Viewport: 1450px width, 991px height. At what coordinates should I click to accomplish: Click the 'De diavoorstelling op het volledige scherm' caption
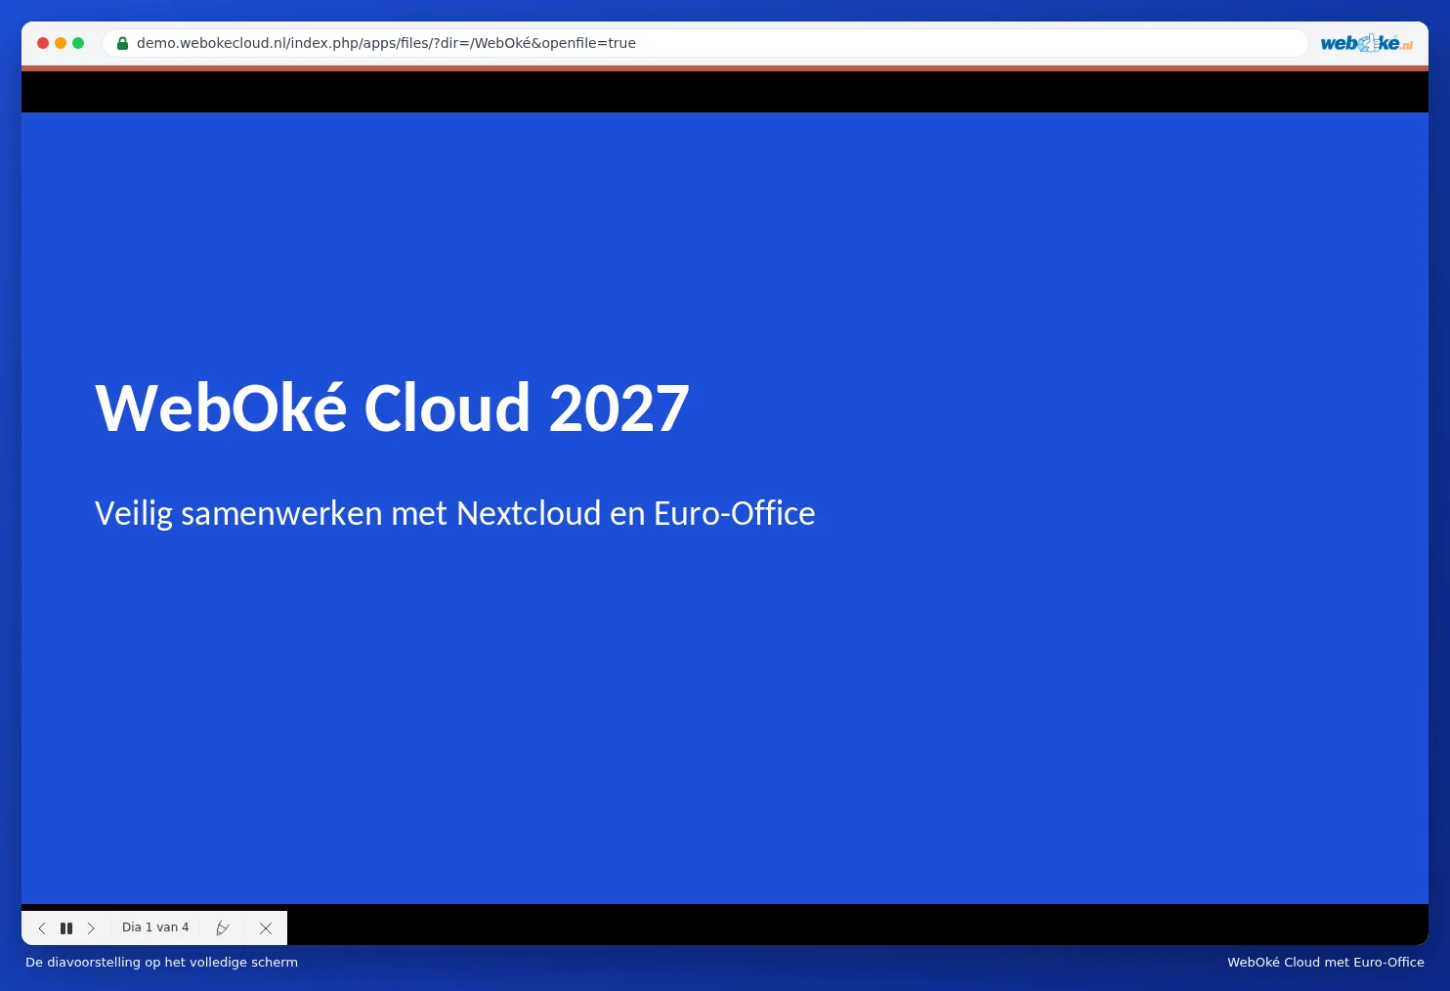pyautogui.click(x=161, y=962)
